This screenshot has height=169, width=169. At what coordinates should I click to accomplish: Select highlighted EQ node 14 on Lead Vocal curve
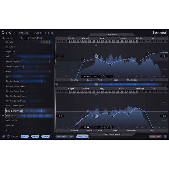96,56
